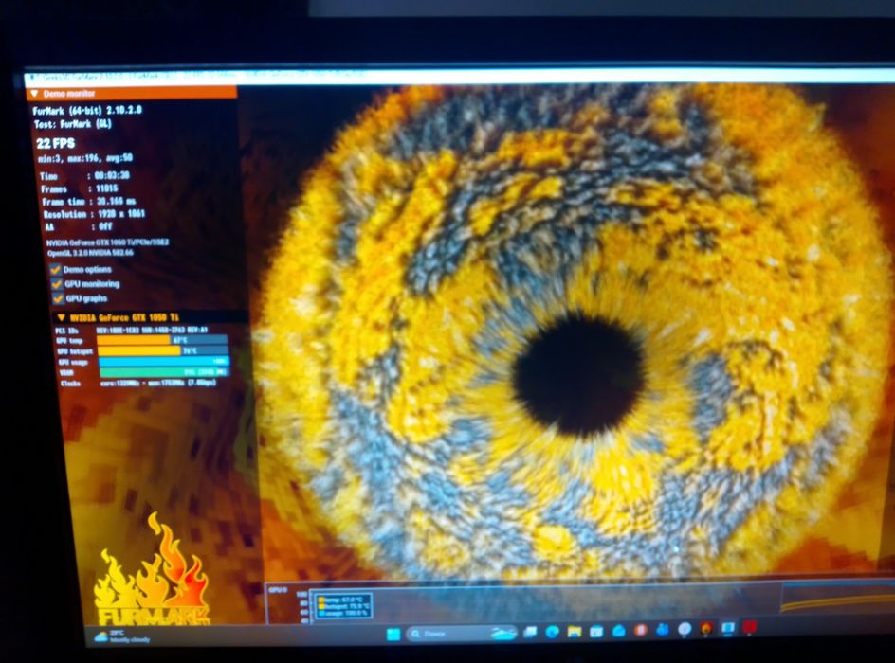Click the VRAM usage bar
The image size is (895, 663).
[x=164, y=372]
